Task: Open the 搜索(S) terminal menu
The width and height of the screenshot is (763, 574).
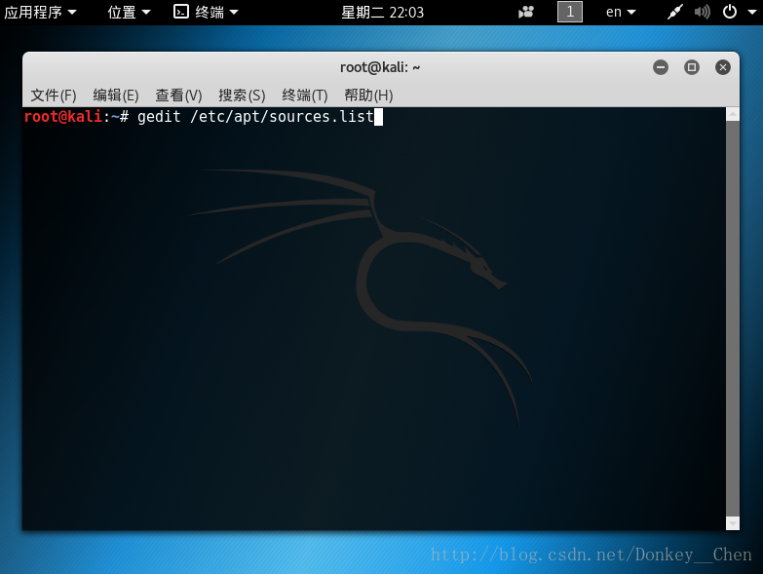Action: click(242, 95)
